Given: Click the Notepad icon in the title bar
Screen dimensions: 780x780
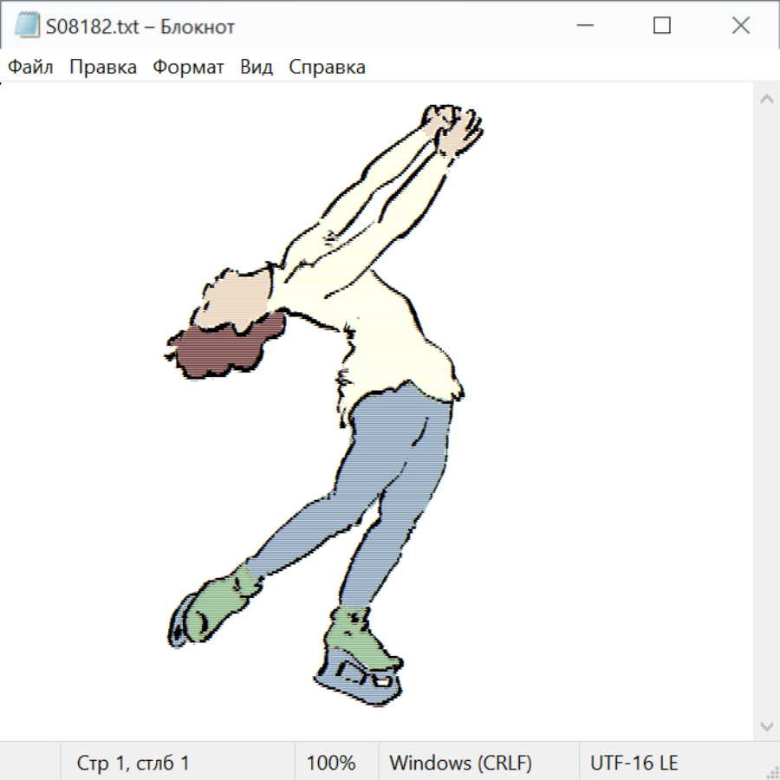Looking at the screenshot, I should (27, 26).
